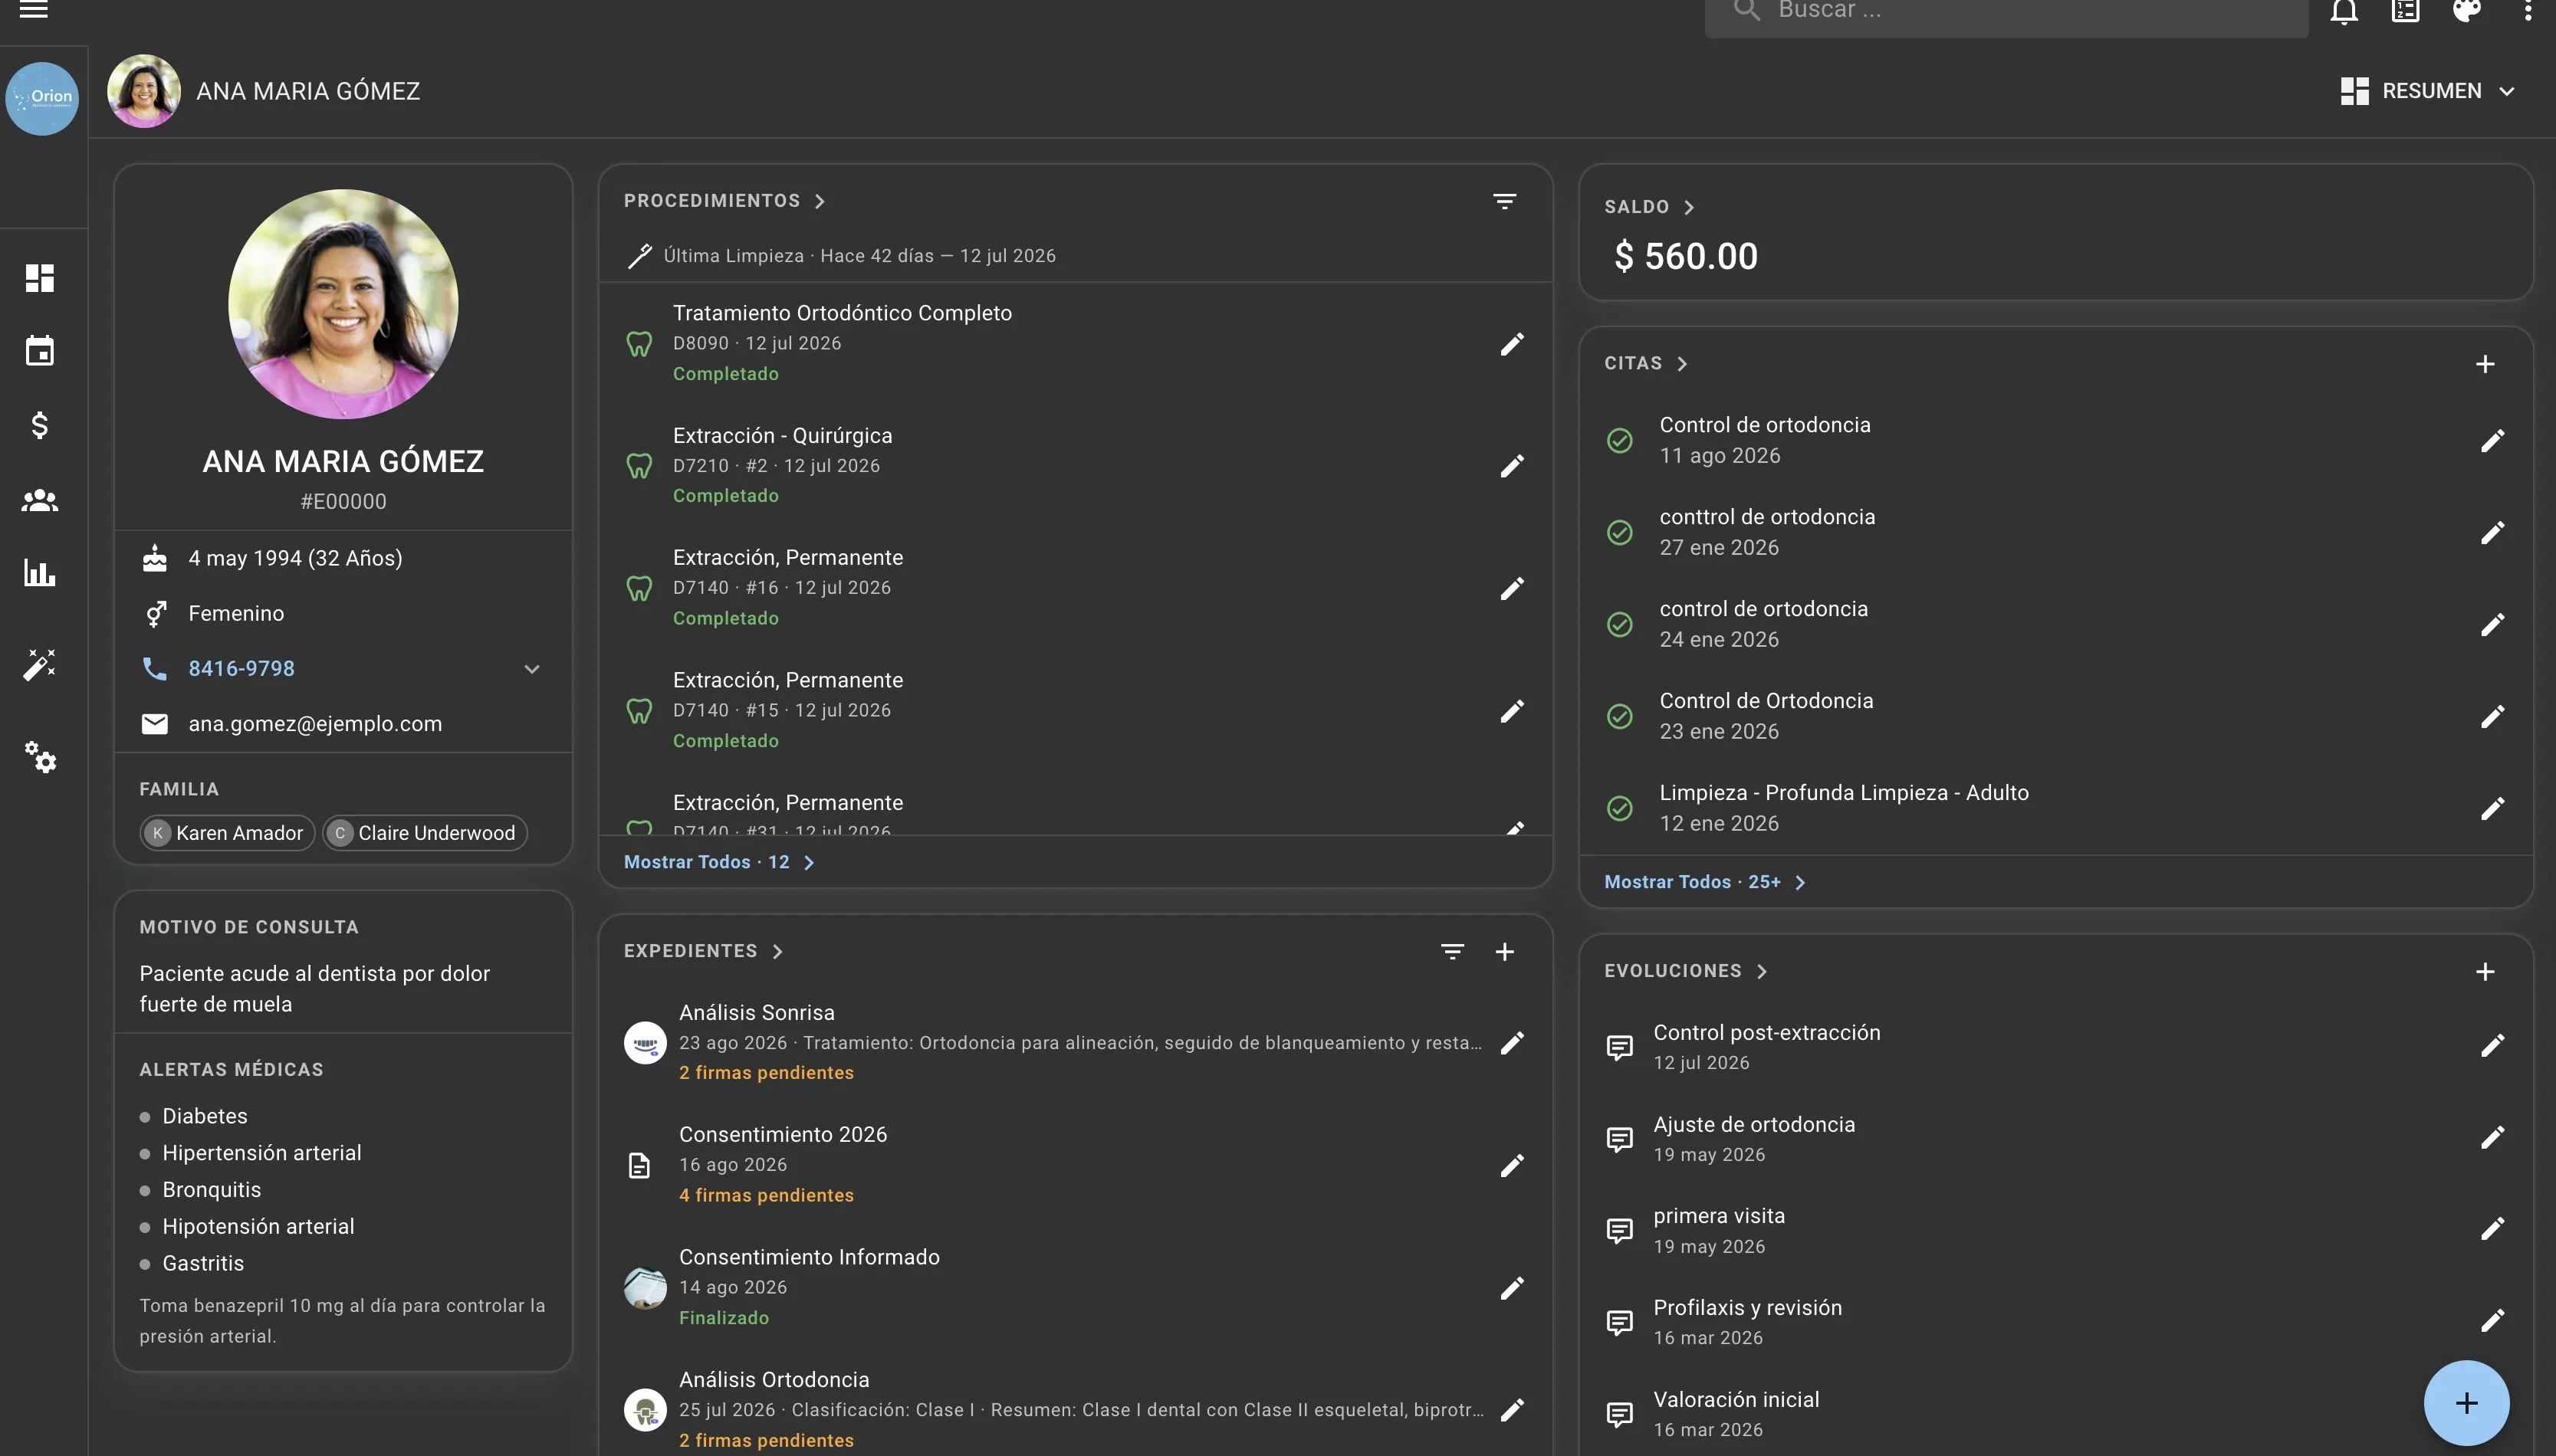Screen dimensions: 2556x1456
Task: Open the color theme palette
Action: (x=2467, y=11)
